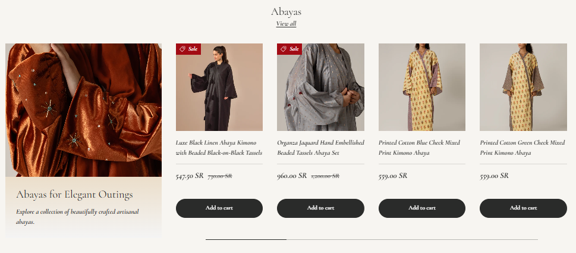The image size is (576, 253).
Task: Add Blue Check Kimono Abaya to cart
Action: (x=422, y=208)
